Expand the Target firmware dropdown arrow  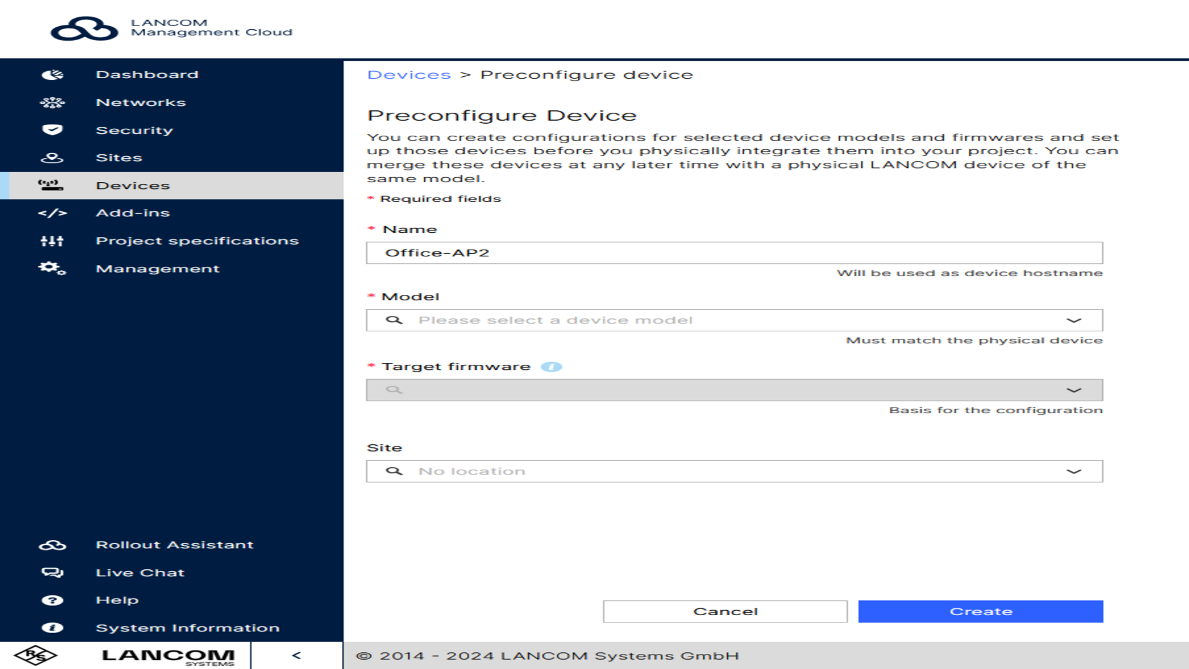tap(1073, 390)
